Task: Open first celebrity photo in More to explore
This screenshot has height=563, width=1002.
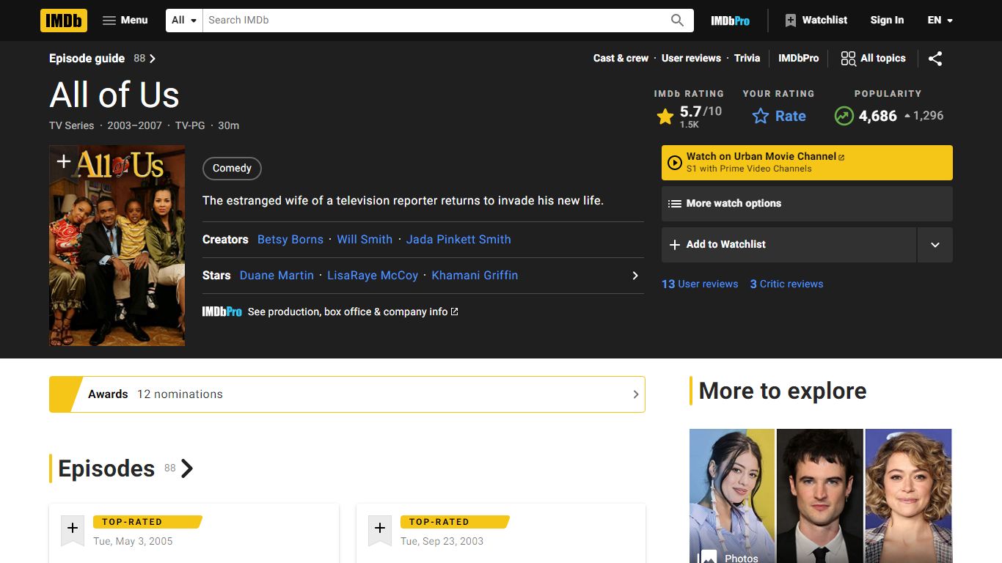Action: click(x=732, y=496)
